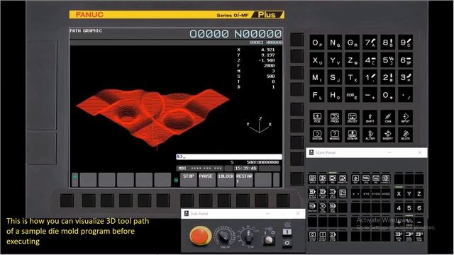The height and width of the screenshot is (255, 454).
Task: Open the POS position display key
Action: (317, 118)
